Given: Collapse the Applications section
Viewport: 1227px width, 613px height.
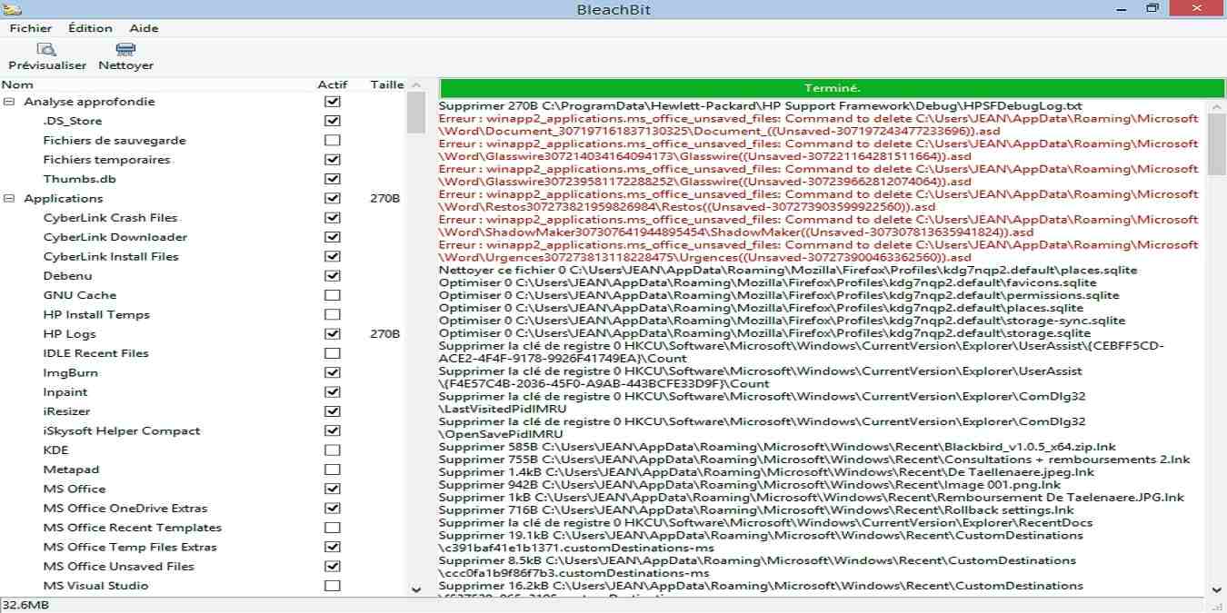Looking at the screenshot, I should tap(9, 198).
